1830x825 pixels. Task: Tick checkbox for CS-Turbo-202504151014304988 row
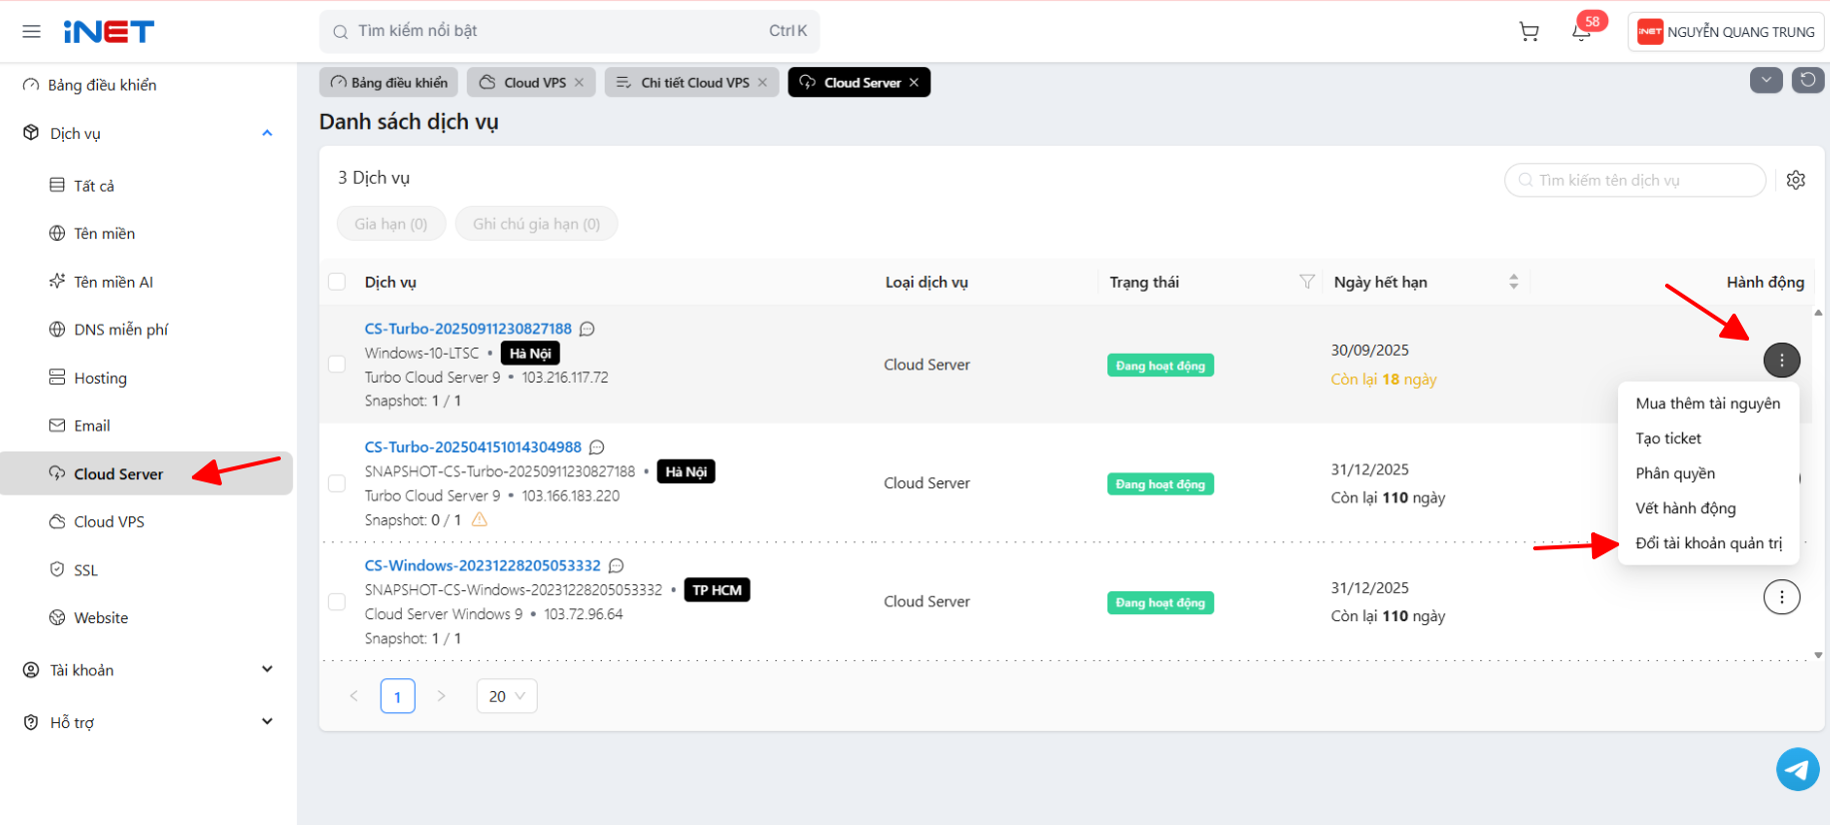click(x=337, y=483)
